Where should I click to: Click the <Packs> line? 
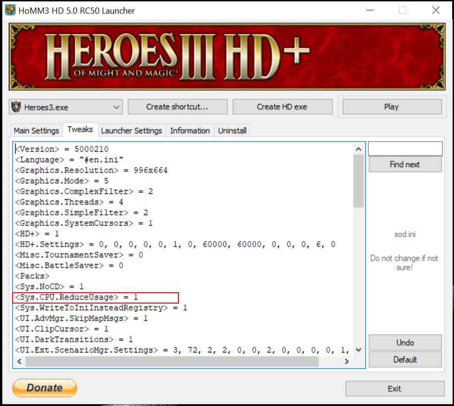click(x=32, y=276)
